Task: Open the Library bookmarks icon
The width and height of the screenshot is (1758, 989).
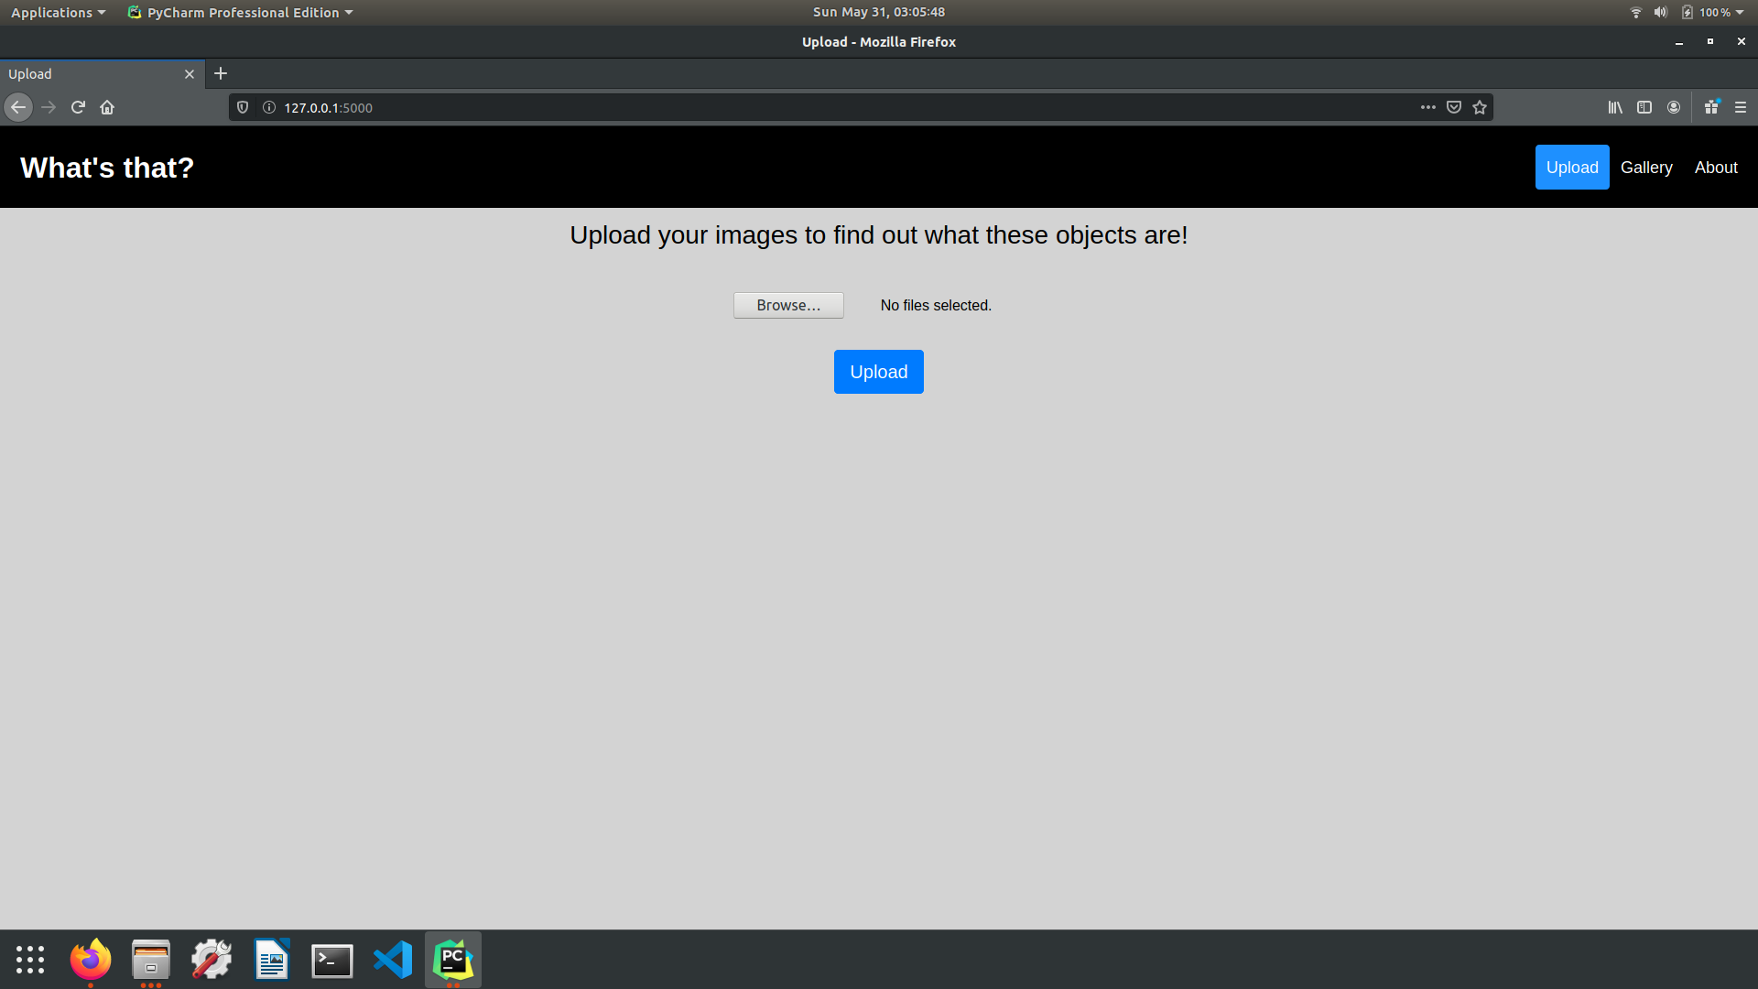Action: (x=1615, y=107)
